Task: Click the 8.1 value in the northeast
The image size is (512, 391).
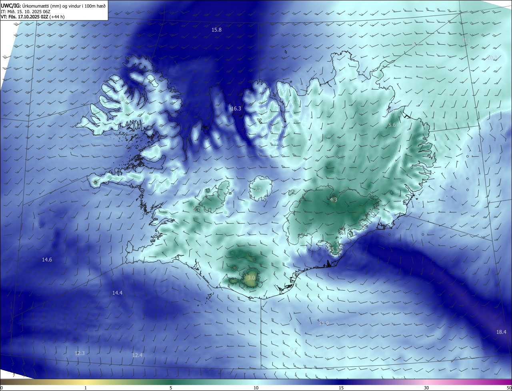Action: (x=467, y=40)
